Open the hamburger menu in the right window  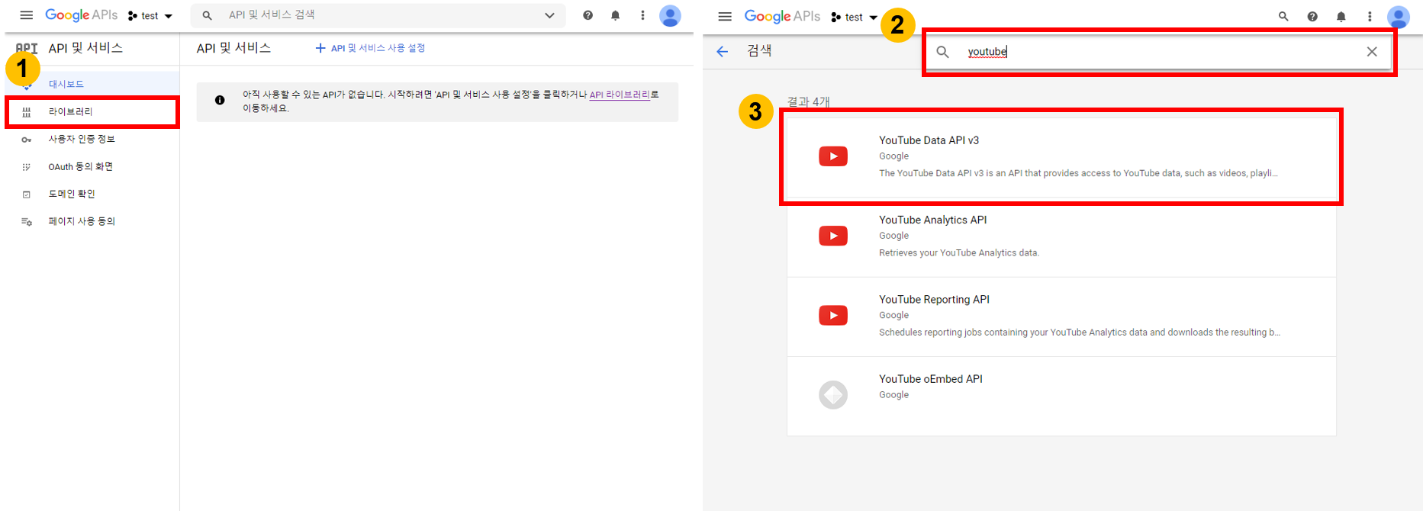(725, 16)
